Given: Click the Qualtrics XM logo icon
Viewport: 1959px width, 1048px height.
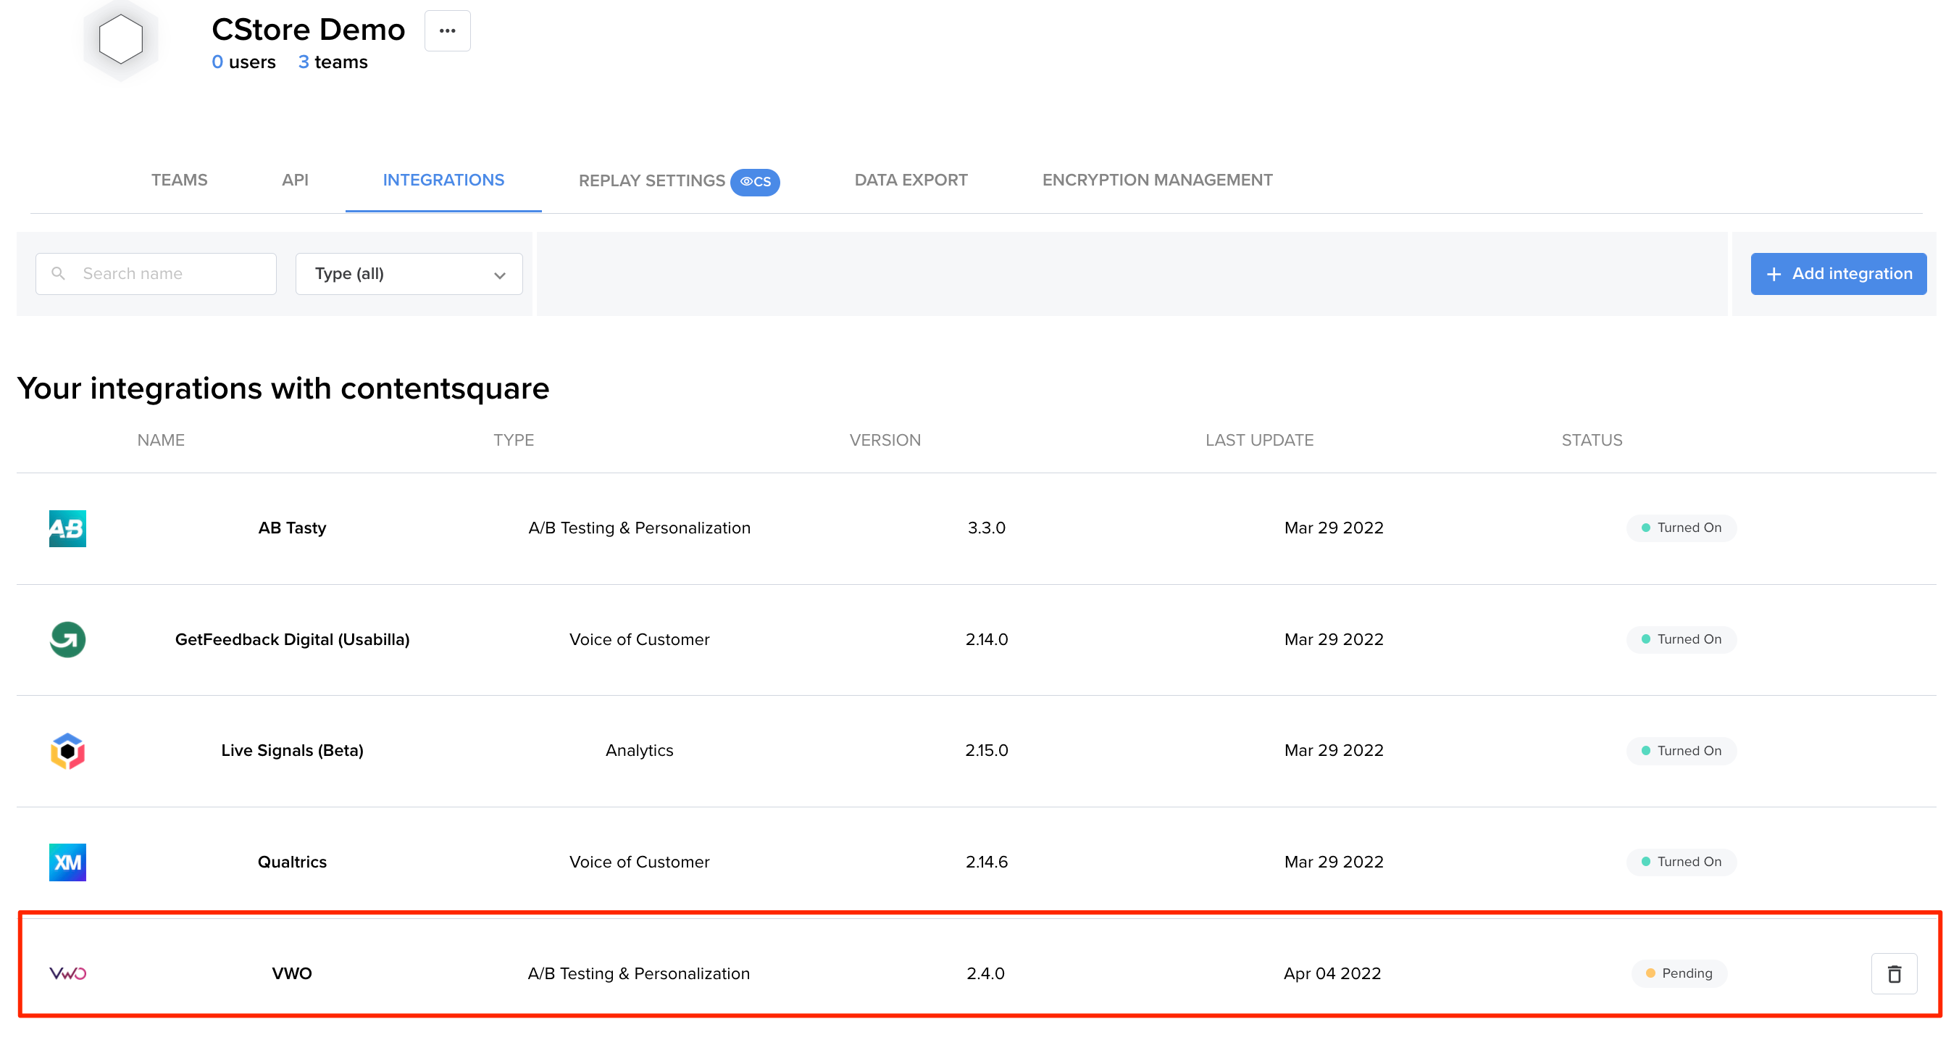Looking at the screenshot, I should pos(67,862).
